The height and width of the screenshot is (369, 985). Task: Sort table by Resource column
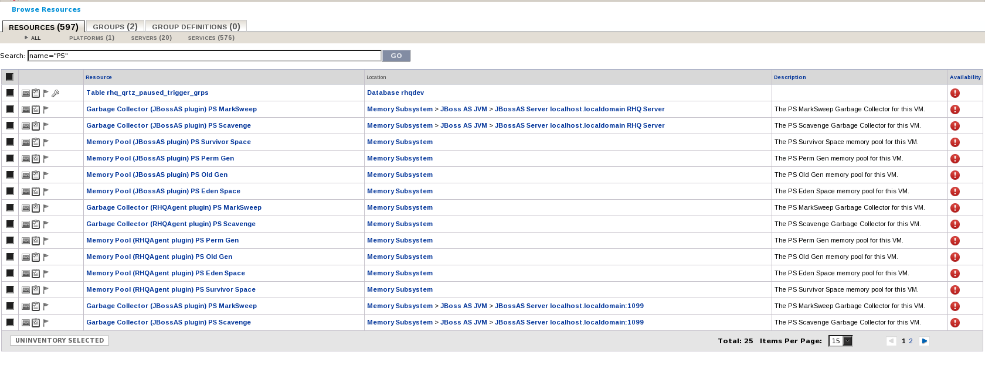pos(98,77)
